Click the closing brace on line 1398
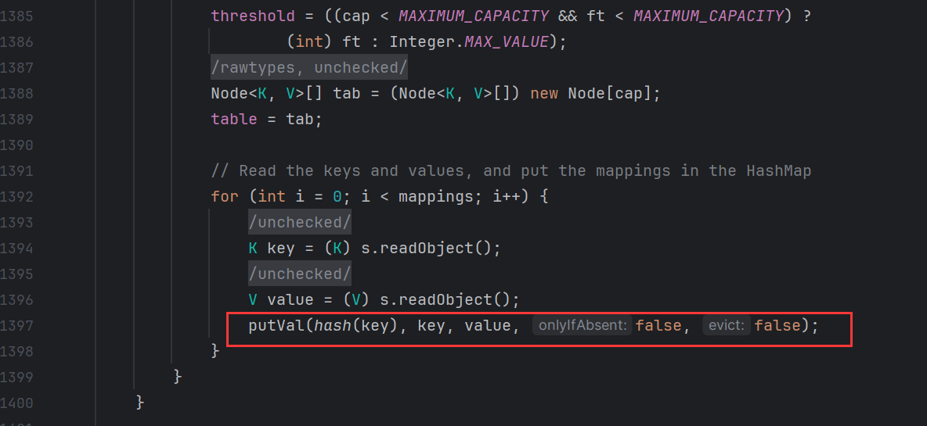 pos(215,351)
